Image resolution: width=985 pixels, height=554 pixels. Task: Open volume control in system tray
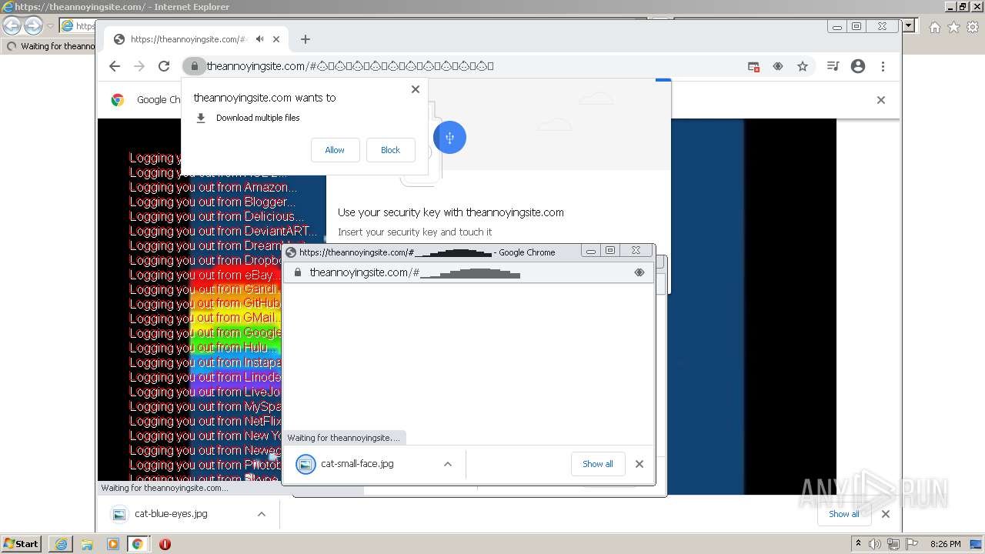(x=875, y=544)
